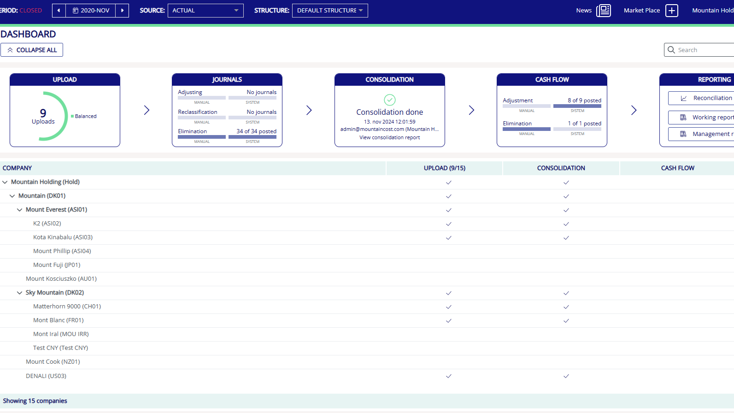The width and height of the screenshot is (734, 413).
Task: Open the News newspaper icon
Action: 603,11
